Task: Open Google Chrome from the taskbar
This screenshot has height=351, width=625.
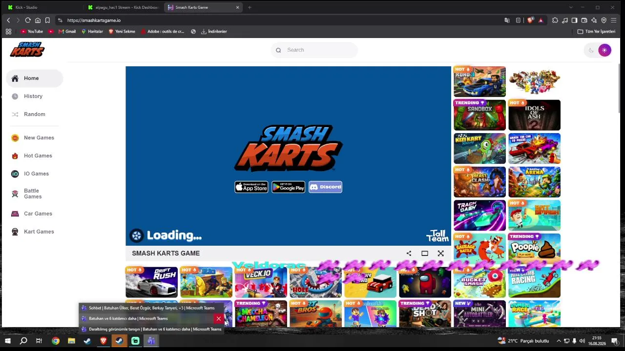Action: [56, 341]
